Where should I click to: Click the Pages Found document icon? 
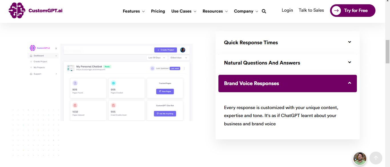[75, 83]
